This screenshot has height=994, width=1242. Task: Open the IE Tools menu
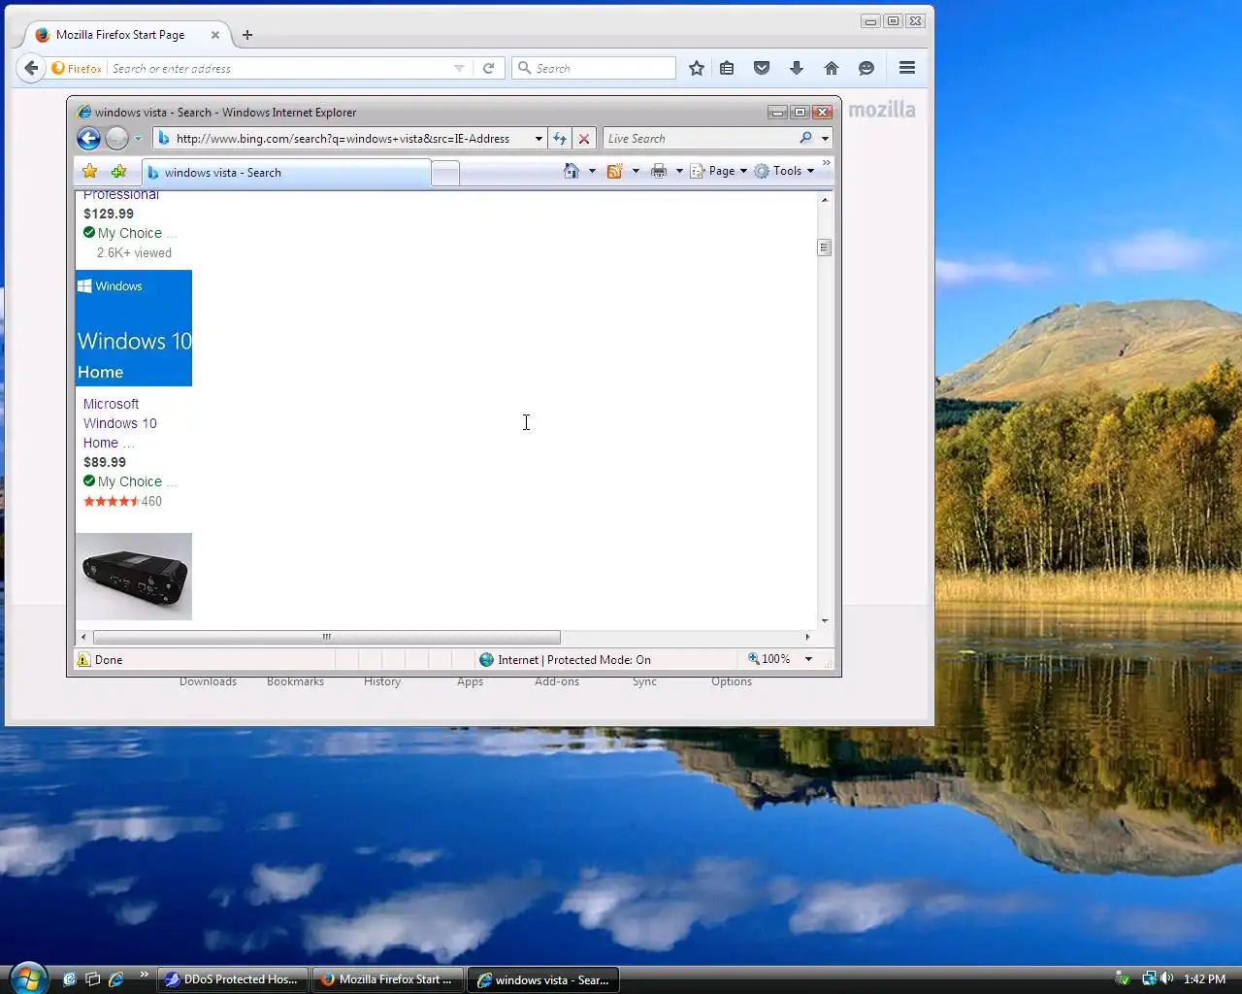784,171
